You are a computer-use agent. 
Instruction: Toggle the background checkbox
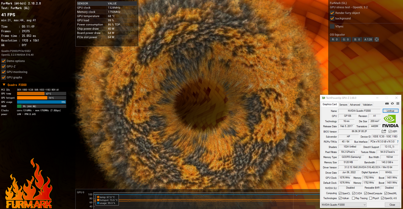tap(332, 18)
